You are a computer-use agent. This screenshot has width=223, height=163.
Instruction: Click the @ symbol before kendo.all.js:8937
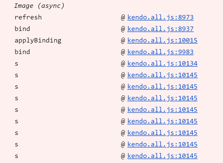[123, 29]
